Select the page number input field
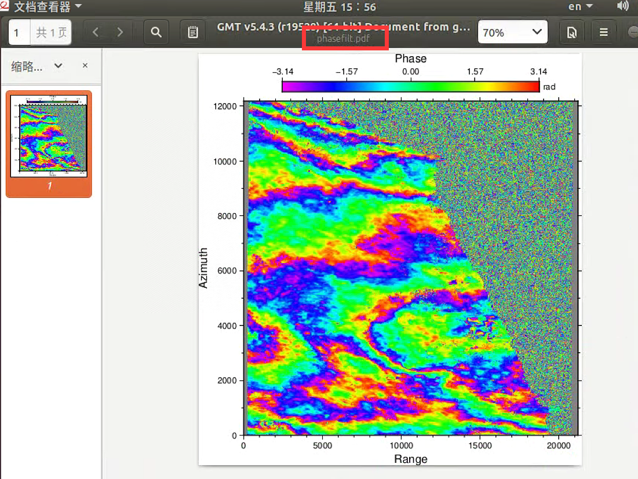Image resolution: width=638 pixels, height=479 pixels. click(x=19, y=32)
